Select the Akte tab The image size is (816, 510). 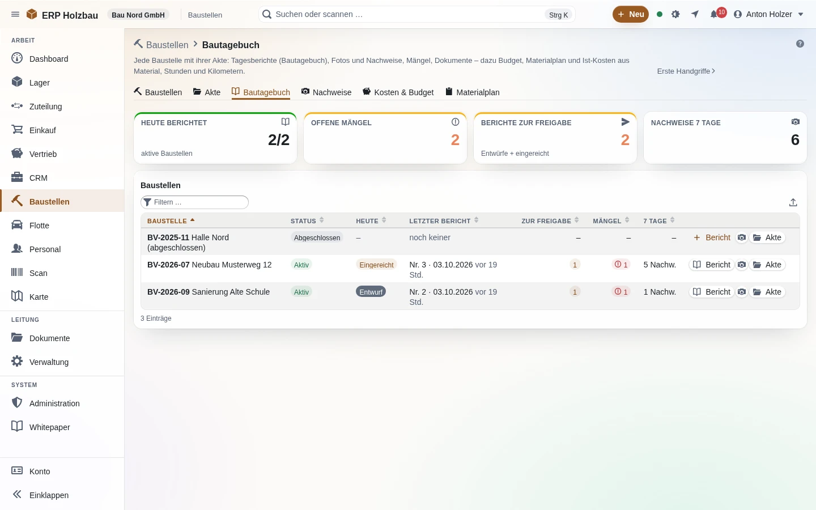click(207, 92)
